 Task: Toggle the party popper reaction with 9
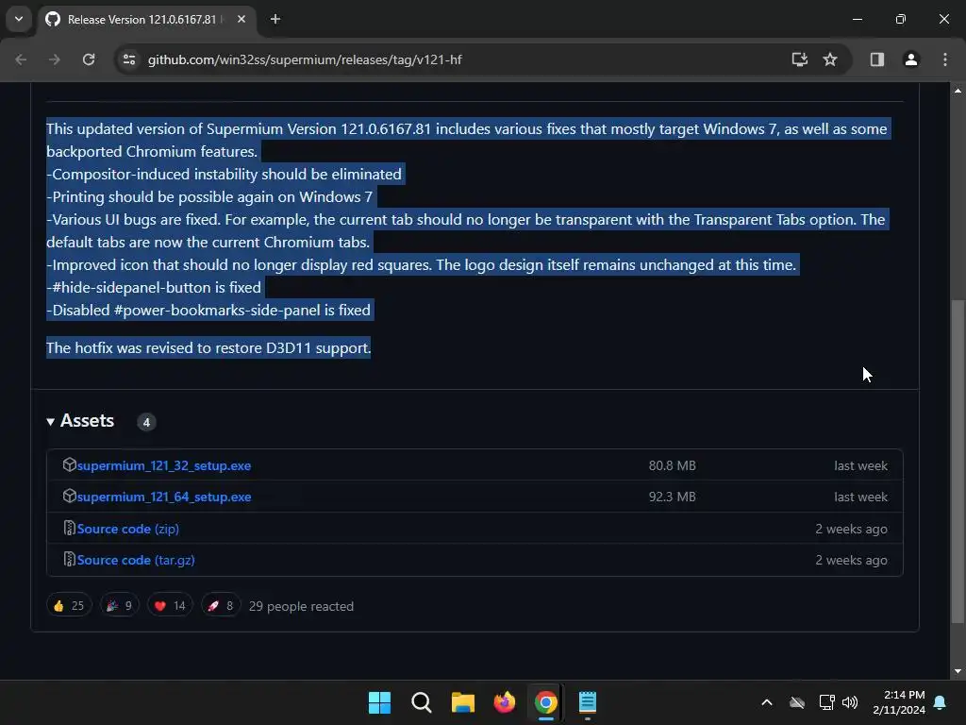click(120, 605)
